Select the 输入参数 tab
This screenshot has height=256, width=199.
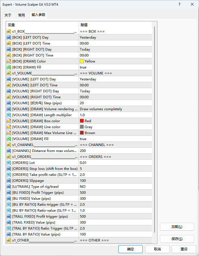(38, 15)
